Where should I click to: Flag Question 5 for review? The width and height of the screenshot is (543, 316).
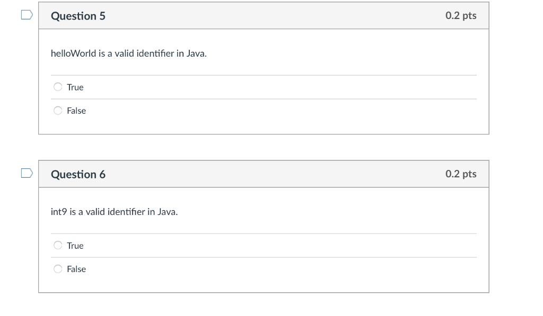[x=27, y=15]
